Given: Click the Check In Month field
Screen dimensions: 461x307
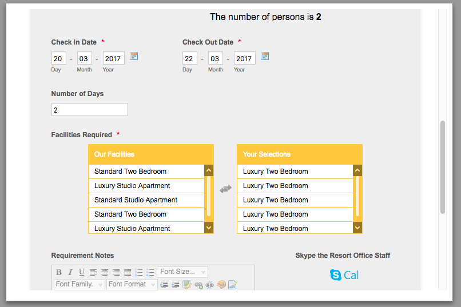Looking at the screenshot, I should 85,58.
